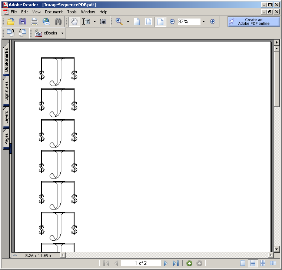This screenshot has height=270, width=282.
Task: Set view to Fit Page icon
Action: [x=149, y=21]
